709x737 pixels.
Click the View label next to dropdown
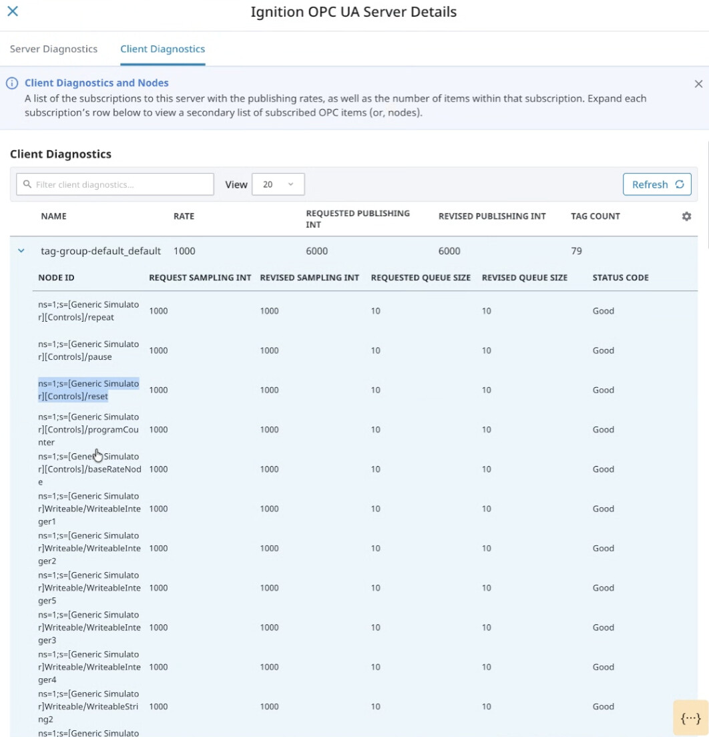point(236,184)
